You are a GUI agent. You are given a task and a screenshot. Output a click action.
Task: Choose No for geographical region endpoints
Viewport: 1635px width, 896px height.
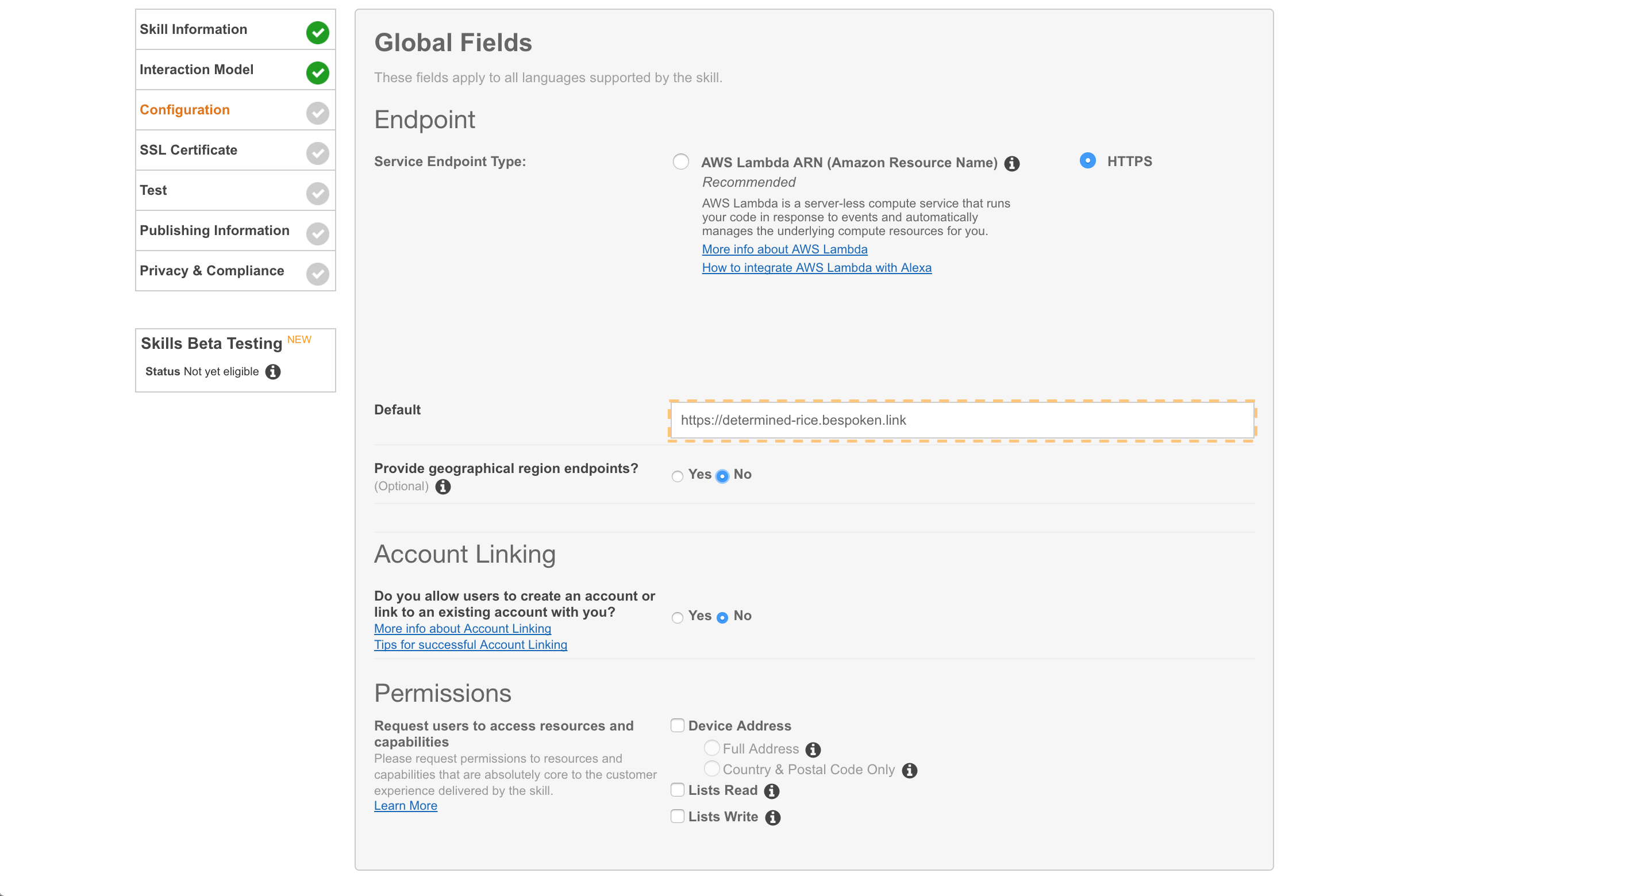[722, 476]
